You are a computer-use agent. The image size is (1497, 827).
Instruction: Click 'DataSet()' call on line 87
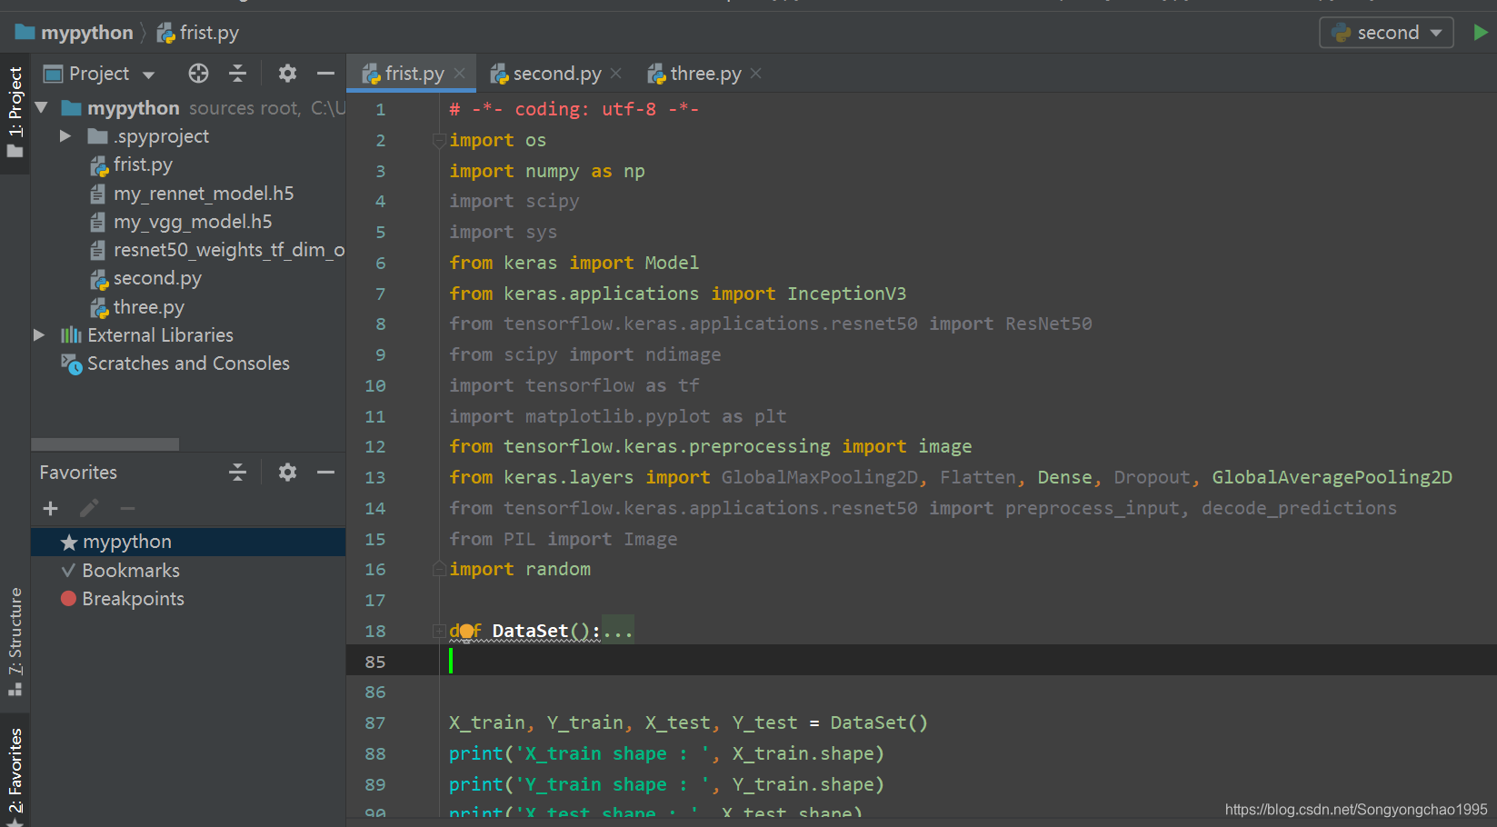tap(879, 722)
